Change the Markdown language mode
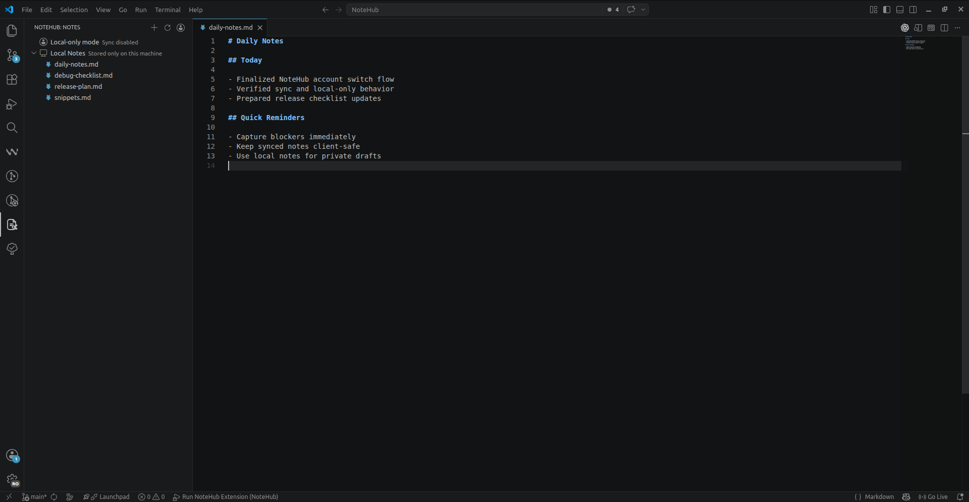Screen dimensions: 969x502 [x=879, y=497]
